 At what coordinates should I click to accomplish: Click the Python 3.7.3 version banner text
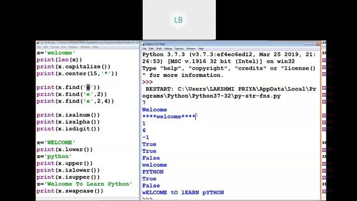click(x=229, y=65)
